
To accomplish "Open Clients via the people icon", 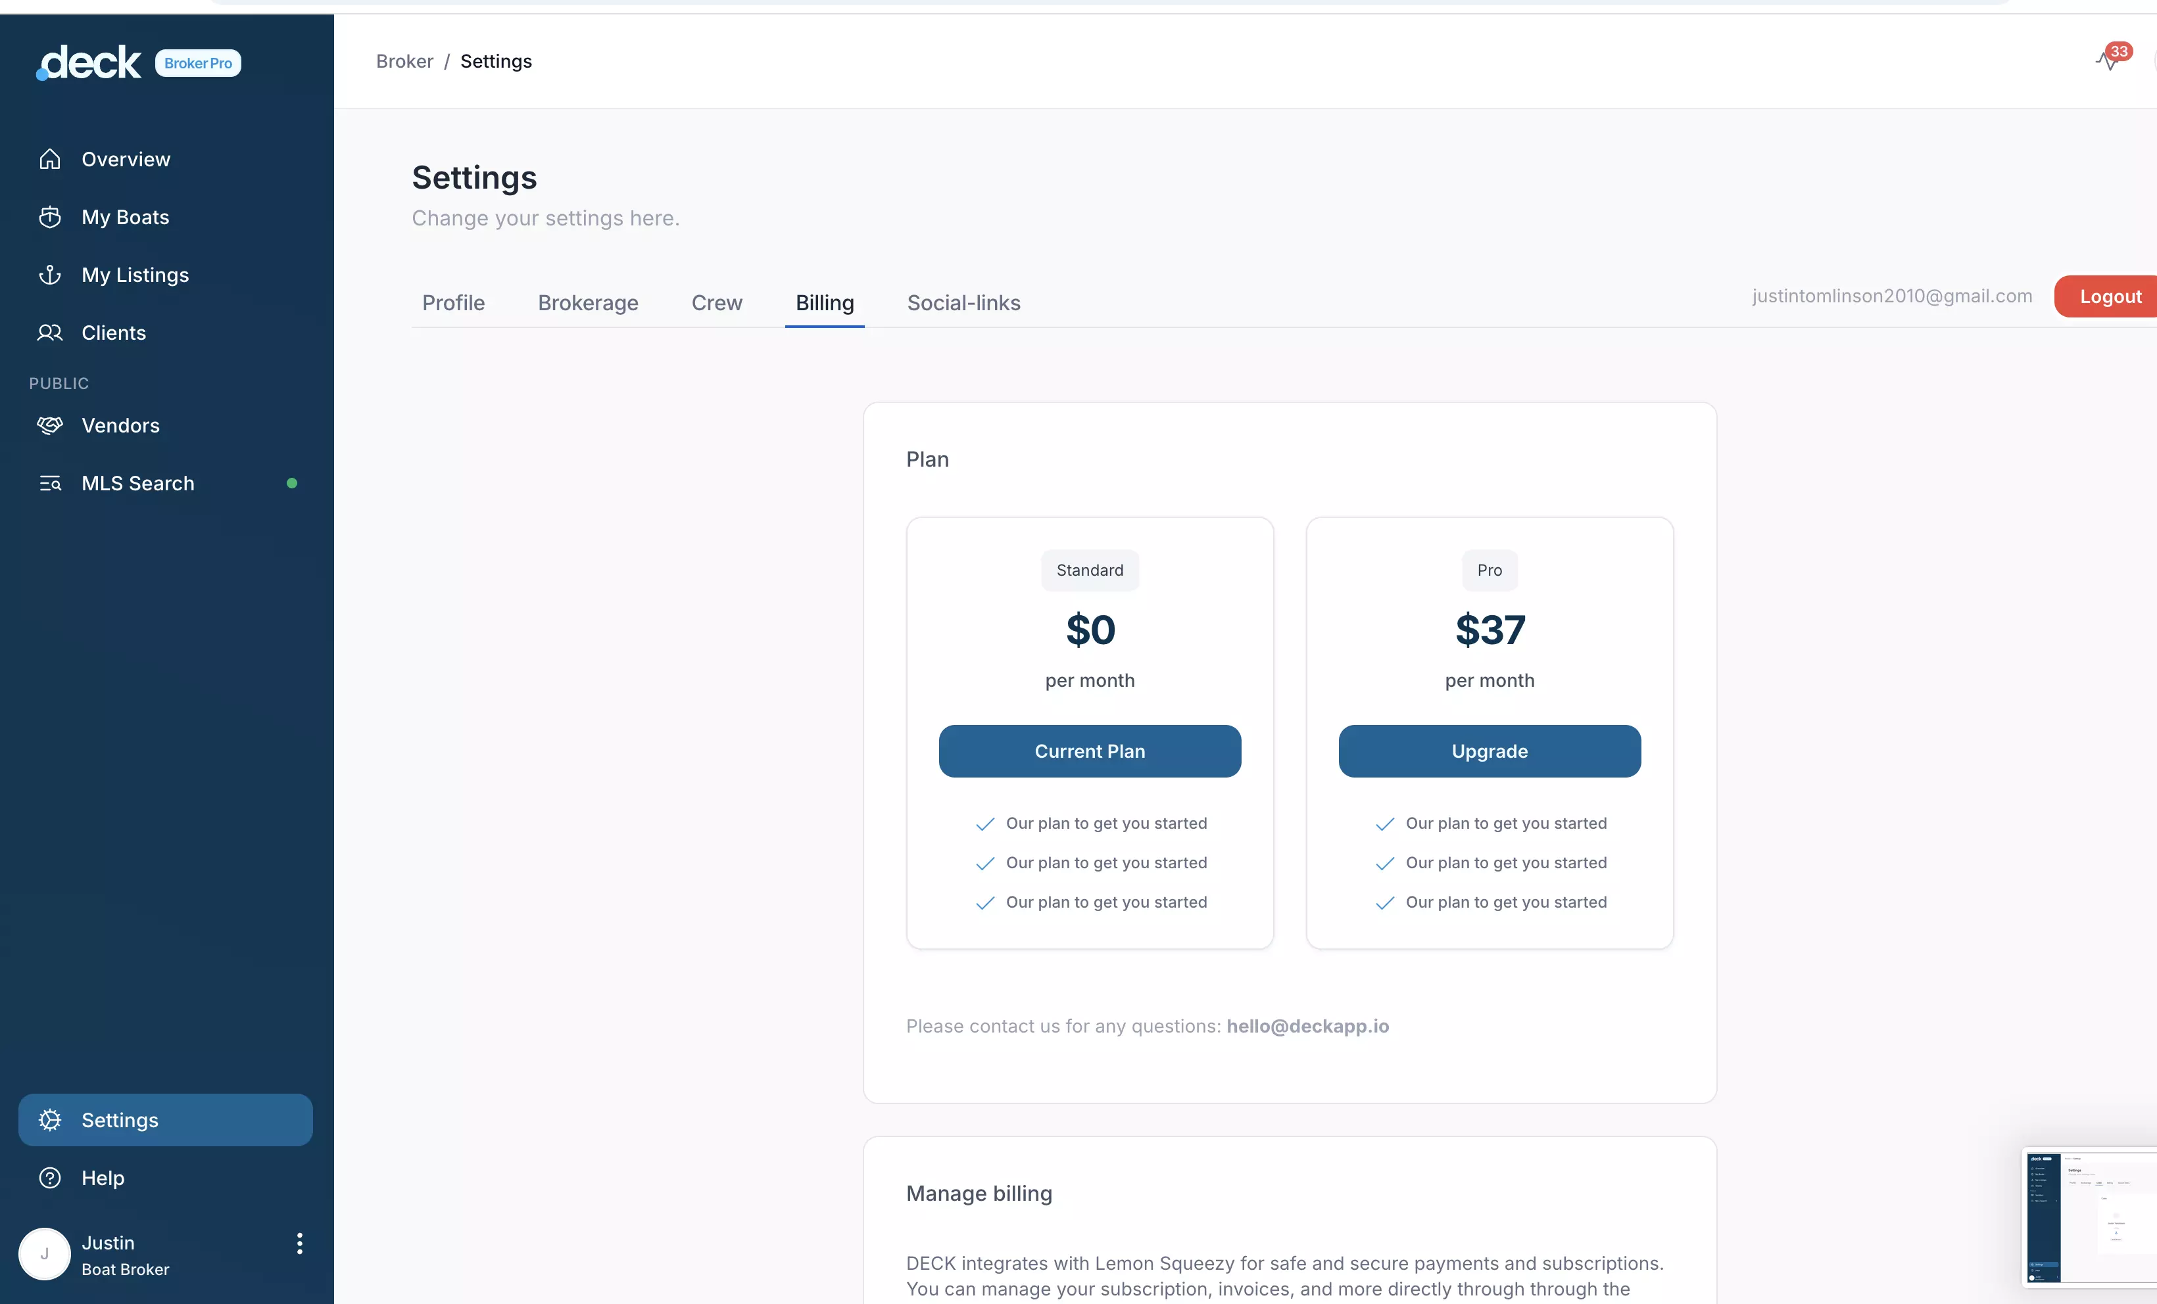I will point(50,333).
